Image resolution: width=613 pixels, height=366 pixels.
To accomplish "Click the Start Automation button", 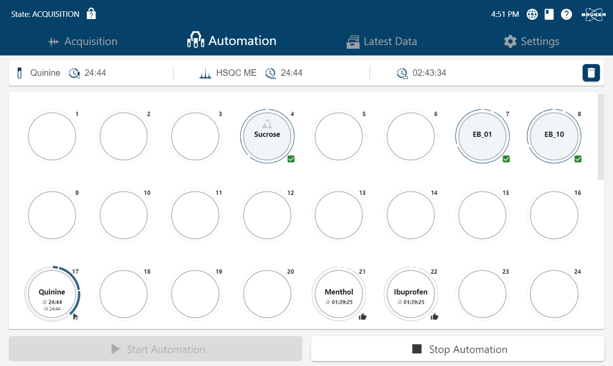I will pyautogui.click(x=155, y=350).
